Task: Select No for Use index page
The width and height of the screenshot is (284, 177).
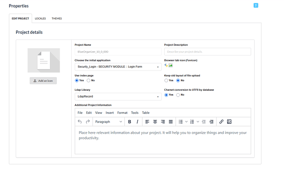Action: point(88,80)
